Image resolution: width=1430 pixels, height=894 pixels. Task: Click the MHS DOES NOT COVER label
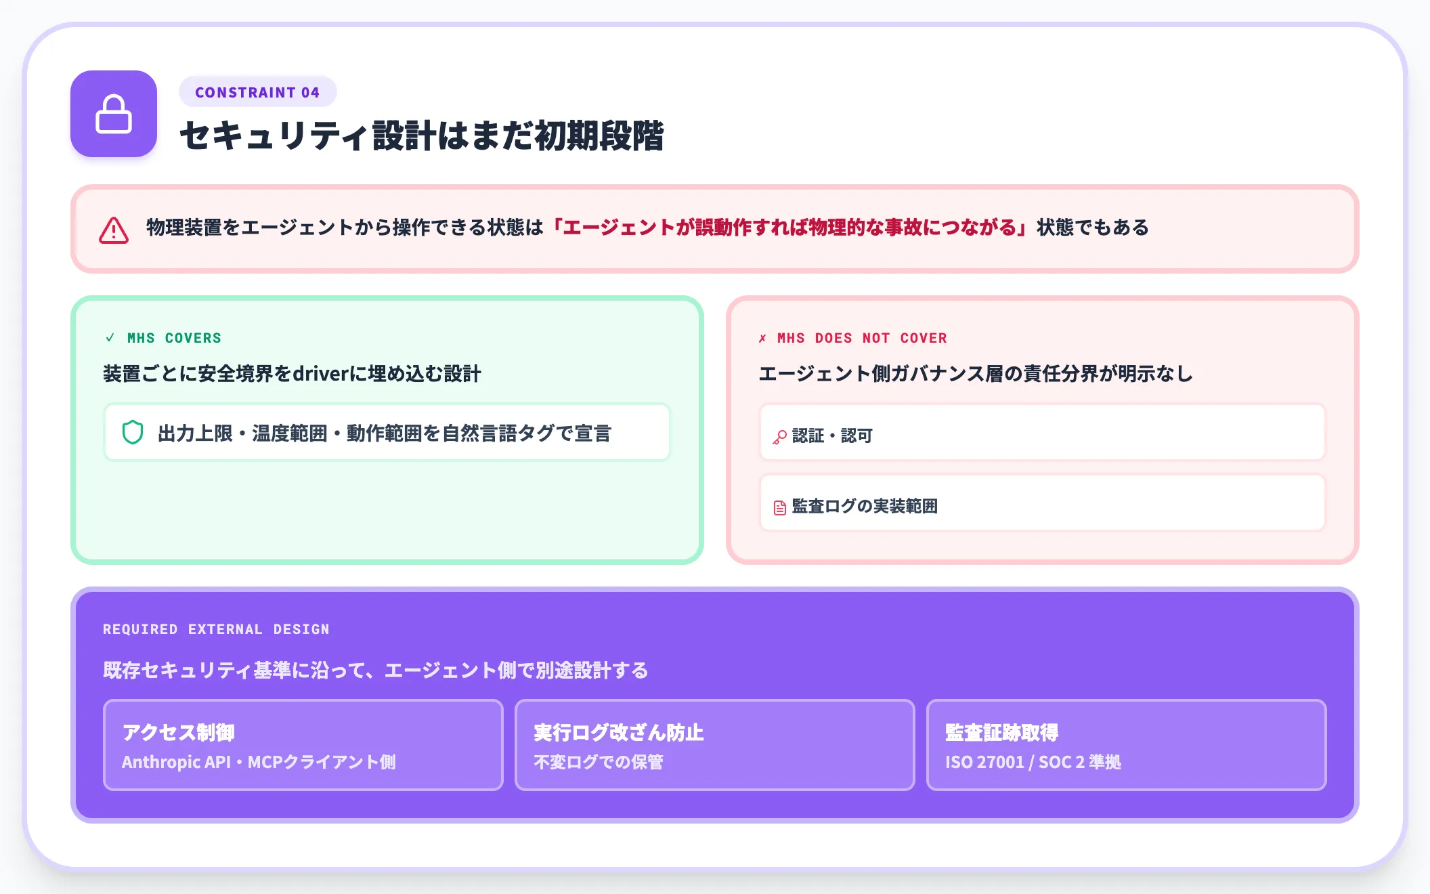(862, 338)
